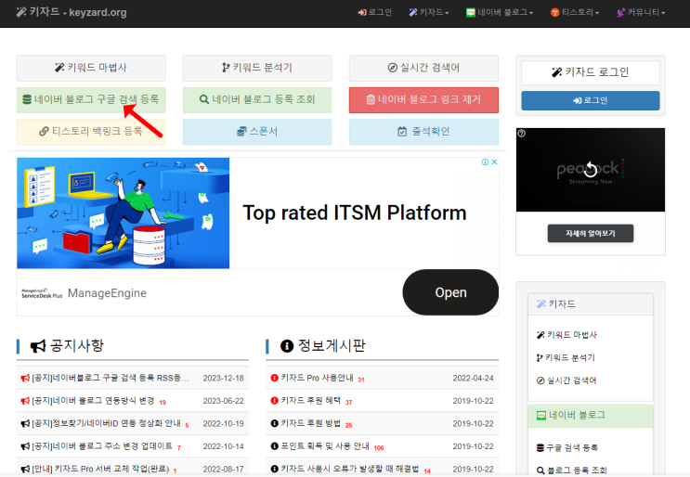Click the calendar-check icon on 출석확인

click(x=402, y=132)
